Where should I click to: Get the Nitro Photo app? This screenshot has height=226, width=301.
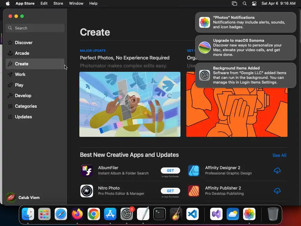point(170,191)
